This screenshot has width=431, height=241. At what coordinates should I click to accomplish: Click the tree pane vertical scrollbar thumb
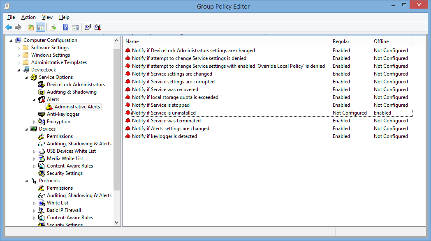click(x=116, y=119)
